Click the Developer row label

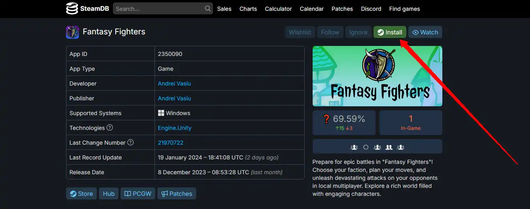click(x=83, y=84)
